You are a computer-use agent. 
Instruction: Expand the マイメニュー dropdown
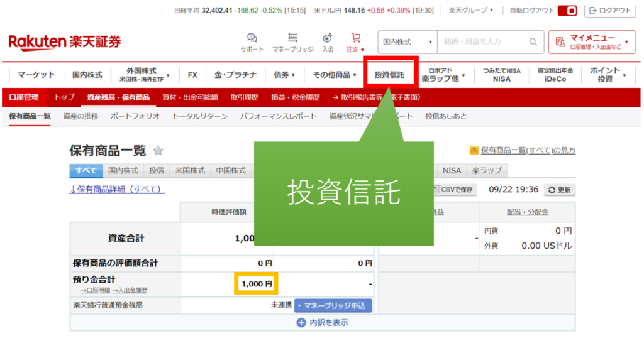pos(592,42)
